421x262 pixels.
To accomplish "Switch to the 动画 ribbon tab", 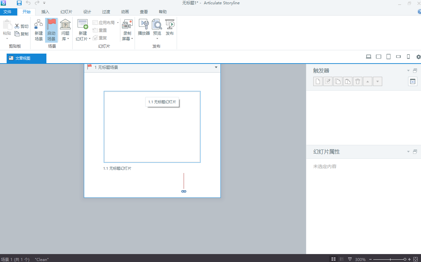I will tap(125, 12).
